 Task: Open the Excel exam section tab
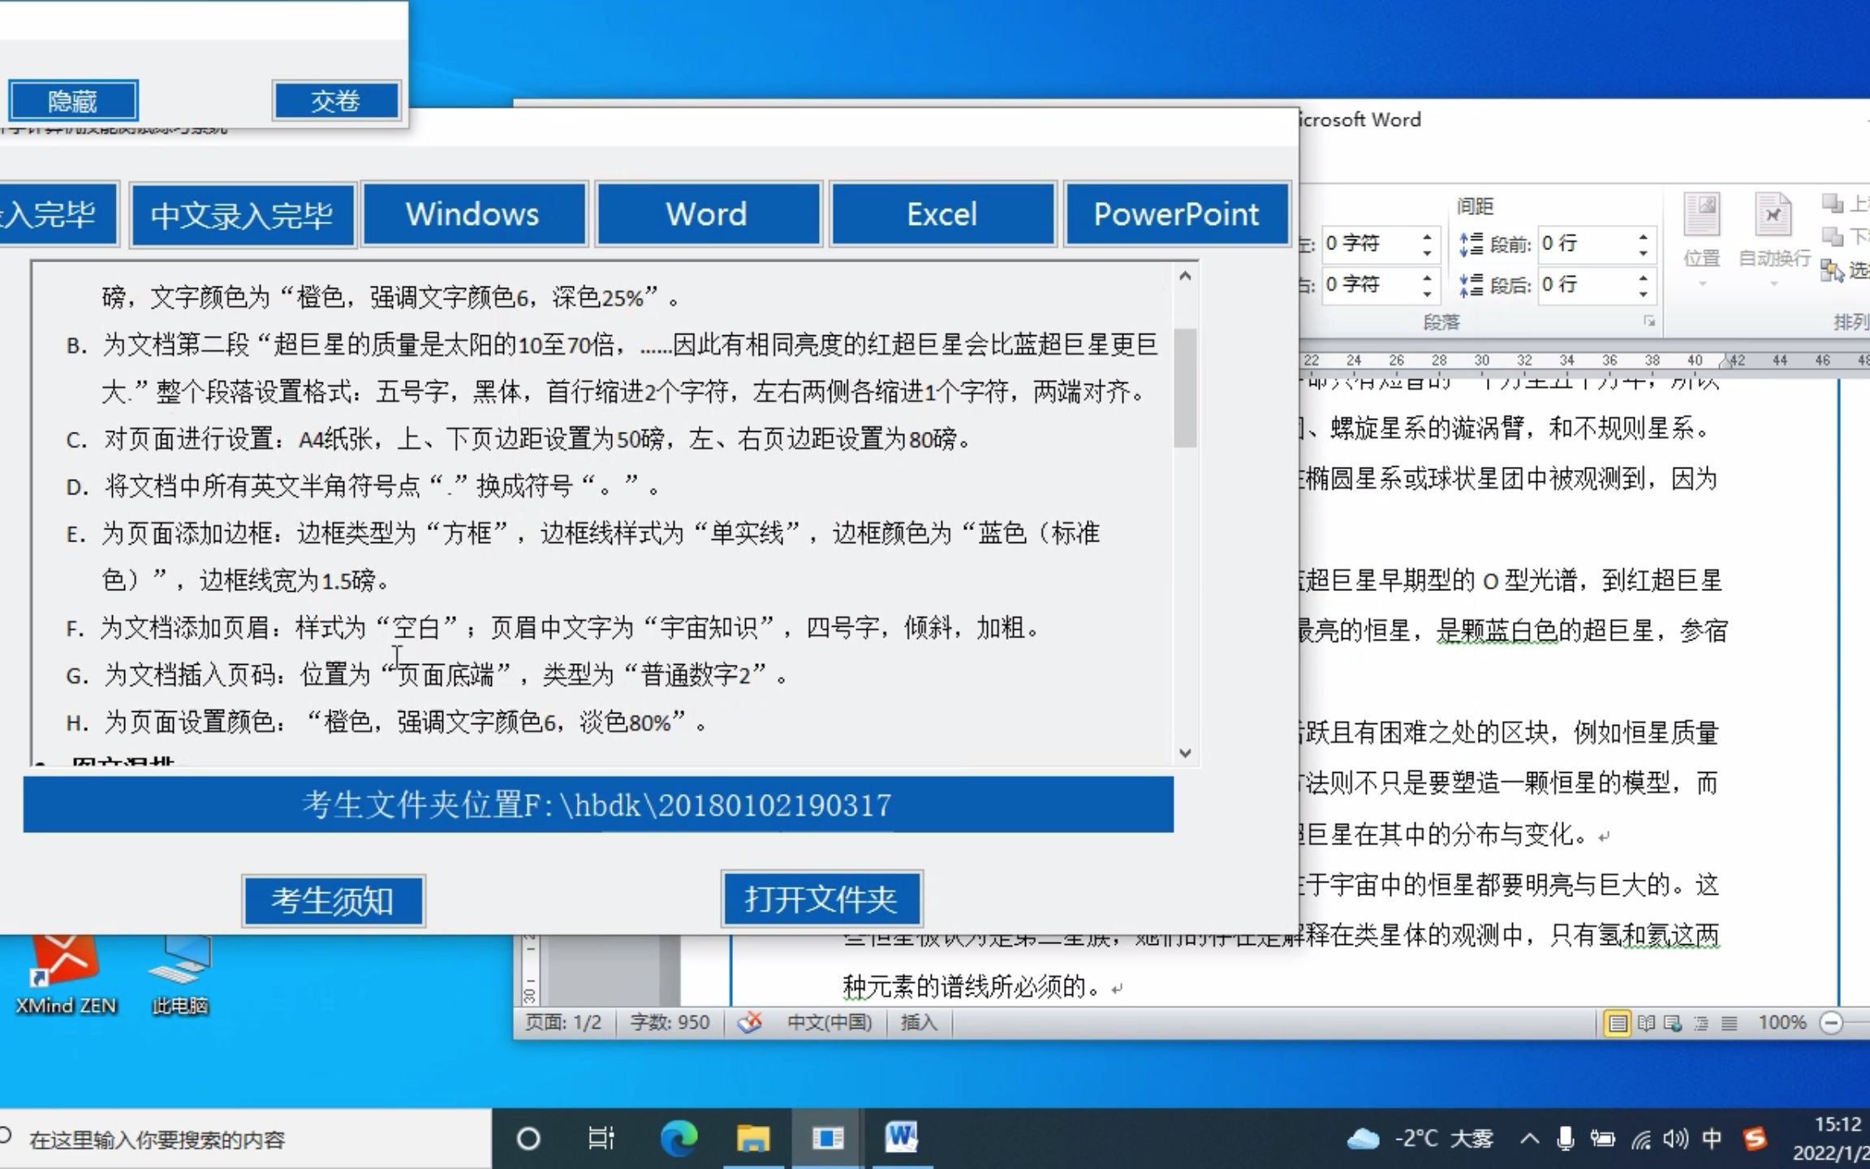tap(942, 214)
